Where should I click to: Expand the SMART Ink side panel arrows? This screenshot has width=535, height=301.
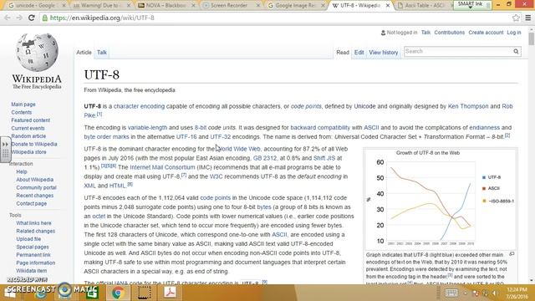tap(5, 145)
